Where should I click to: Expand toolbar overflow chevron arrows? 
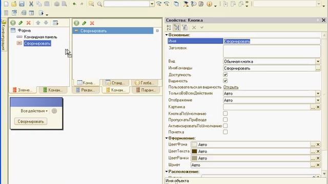247,4
